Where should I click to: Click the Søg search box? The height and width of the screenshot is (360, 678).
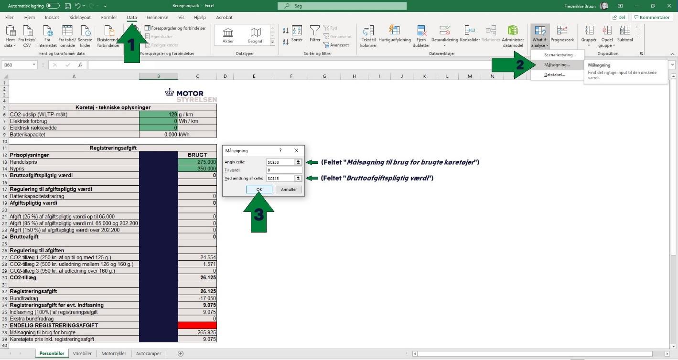coord(342,6)
